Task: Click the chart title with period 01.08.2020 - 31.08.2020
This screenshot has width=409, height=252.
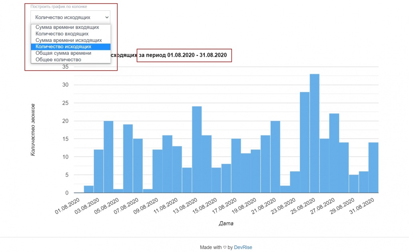Action: (x=169, y=55)
